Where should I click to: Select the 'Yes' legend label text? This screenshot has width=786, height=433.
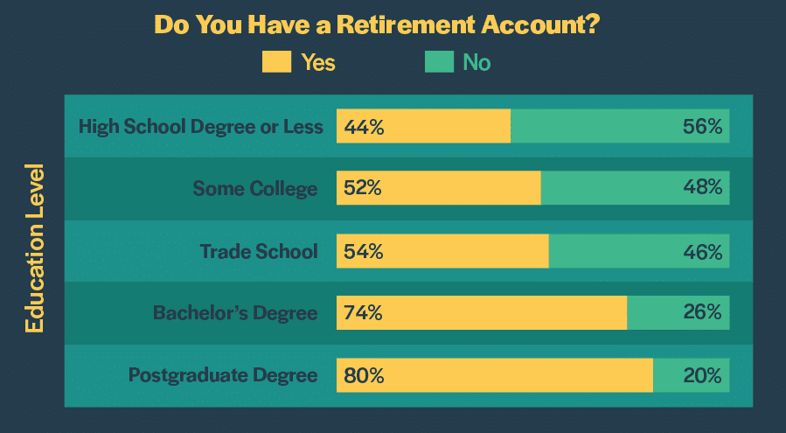coord(318,63)
